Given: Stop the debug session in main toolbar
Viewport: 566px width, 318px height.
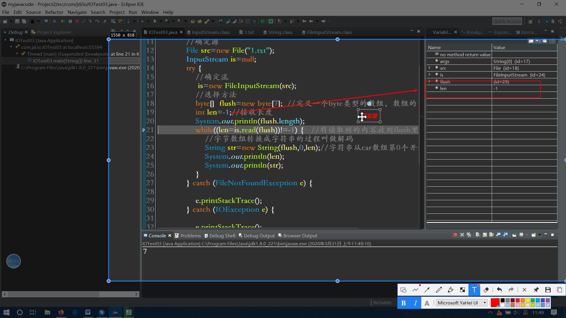Looking at the screenshot, I should click(x=77, y=21).
